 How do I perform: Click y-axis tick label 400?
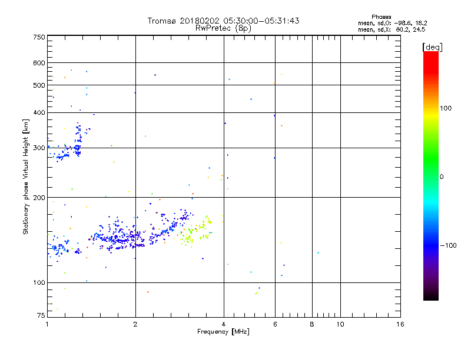pos(39,113)
